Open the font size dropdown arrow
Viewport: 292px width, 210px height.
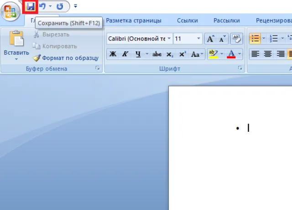[199, 38]
